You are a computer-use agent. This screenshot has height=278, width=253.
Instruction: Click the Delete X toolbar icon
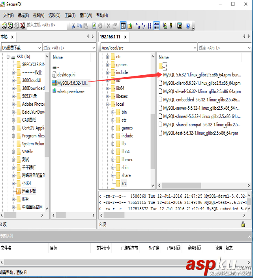coord(108,26)
